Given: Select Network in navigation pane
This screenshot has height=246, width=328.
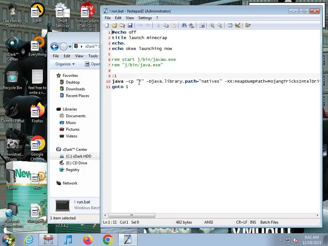Looking at the screenshot, I should click(70, 183).
